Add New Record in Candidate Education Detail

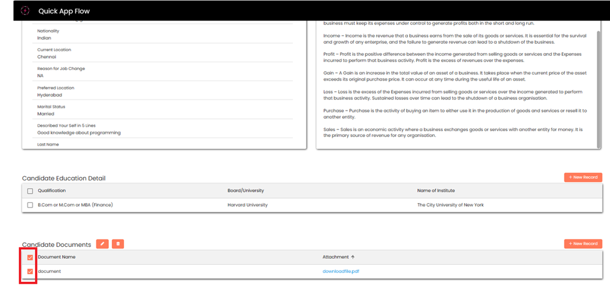tap(582, 177)
